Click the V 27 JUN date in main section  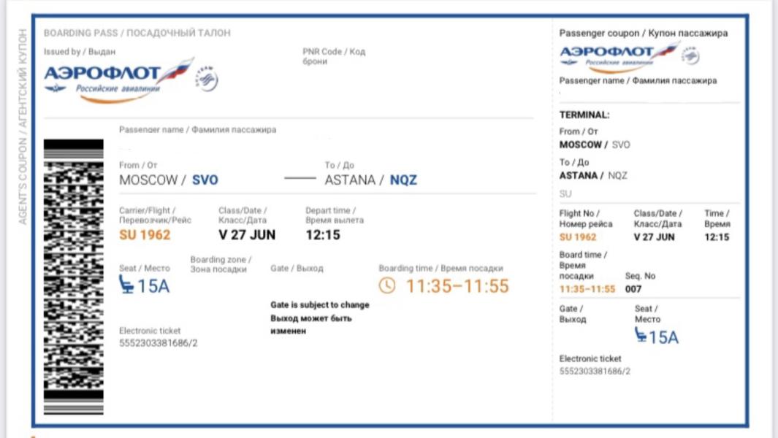247,235
